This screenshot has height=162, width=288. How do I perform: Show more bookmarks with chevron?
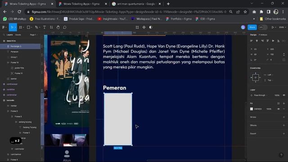click(254, 19)
